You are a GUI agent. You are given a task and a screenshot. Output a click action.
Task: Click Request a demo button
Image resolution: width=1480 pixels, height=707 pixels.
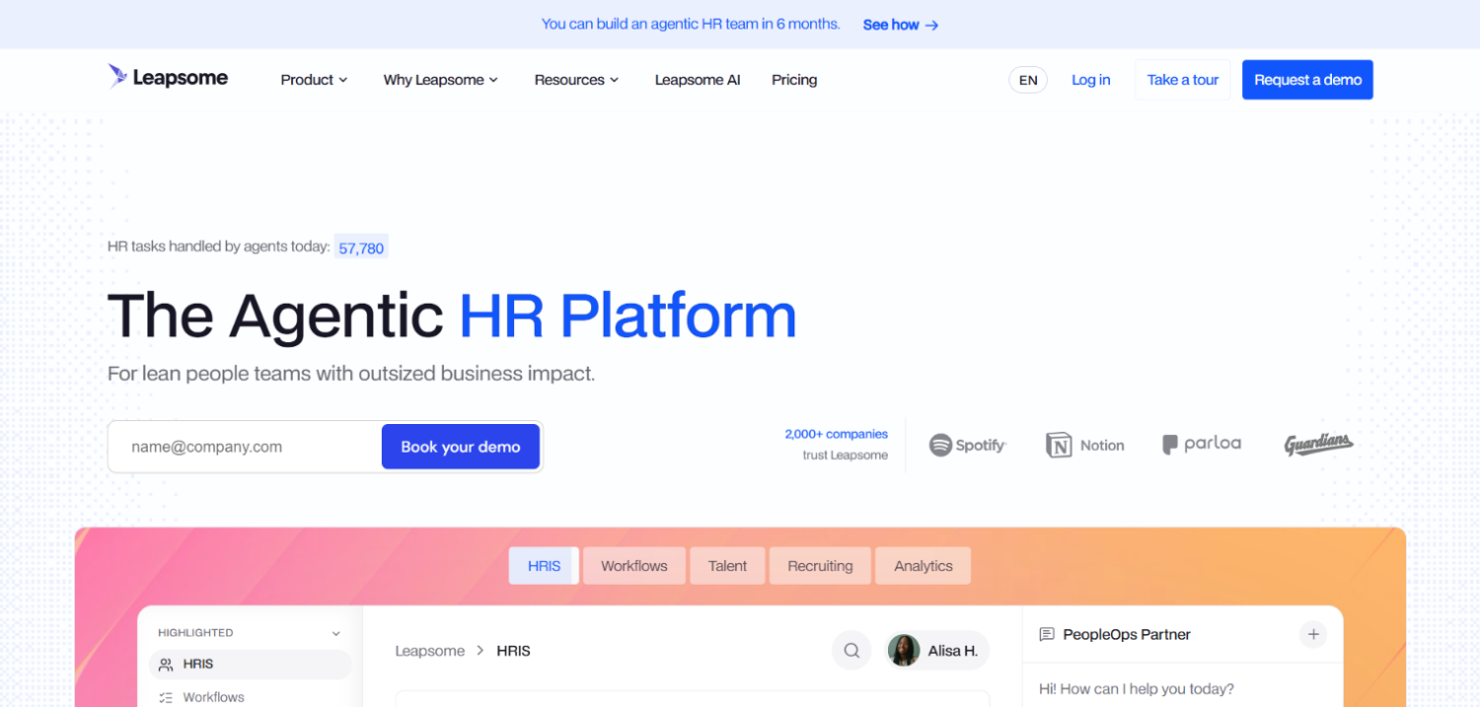(x=1307, y=80)
